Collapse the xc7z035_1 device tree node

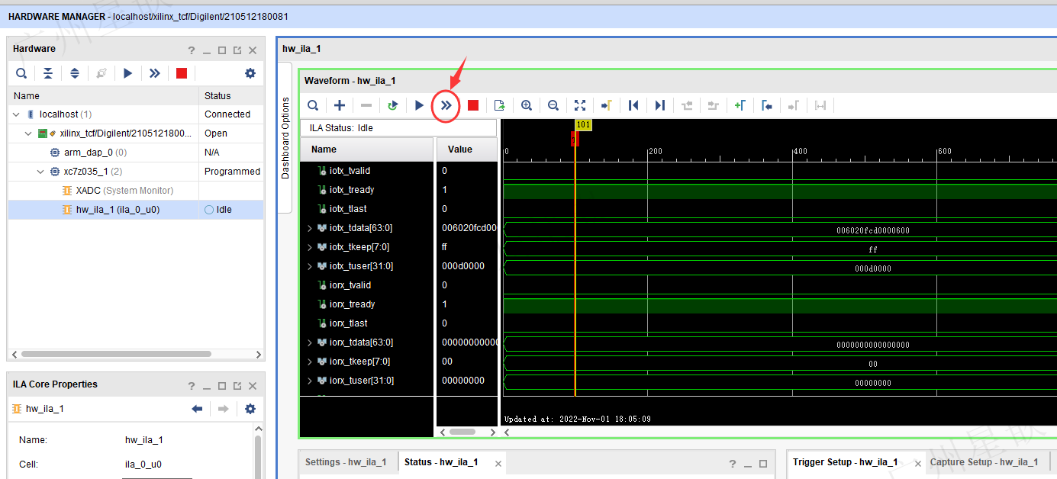(42, 172)
